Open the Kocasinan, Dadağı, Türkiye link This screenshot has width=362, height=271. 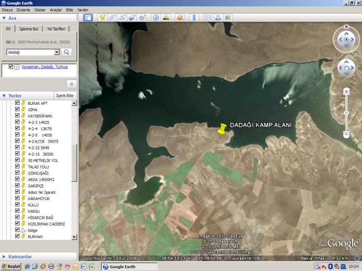click(44, 67)
